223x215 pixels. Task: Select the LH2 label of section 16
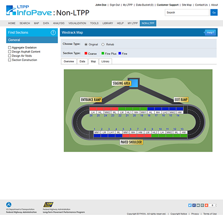[165, 112]
